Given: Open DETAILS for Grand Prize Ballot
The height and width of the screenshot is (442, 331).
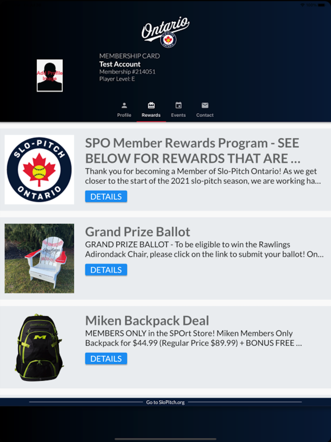Looking at the screenshot, I should coord(106,270).
